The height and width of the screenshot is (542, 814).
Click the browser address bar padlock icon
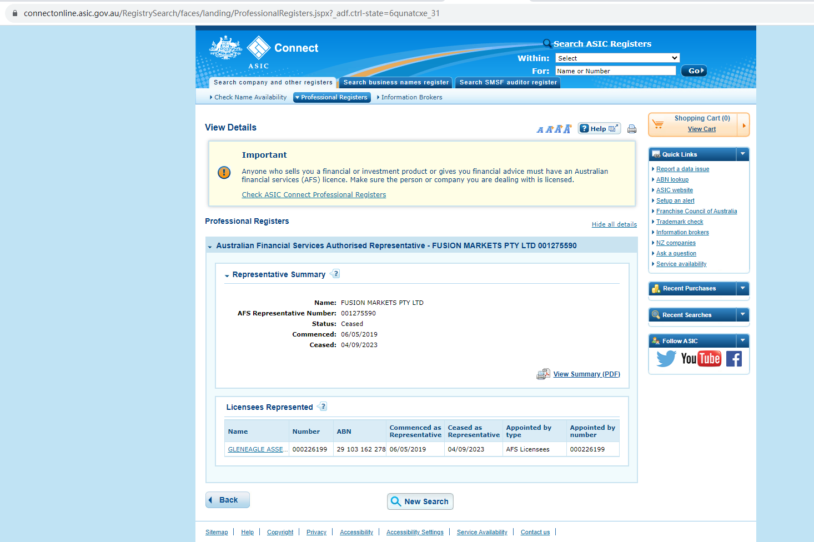(15, 13)
